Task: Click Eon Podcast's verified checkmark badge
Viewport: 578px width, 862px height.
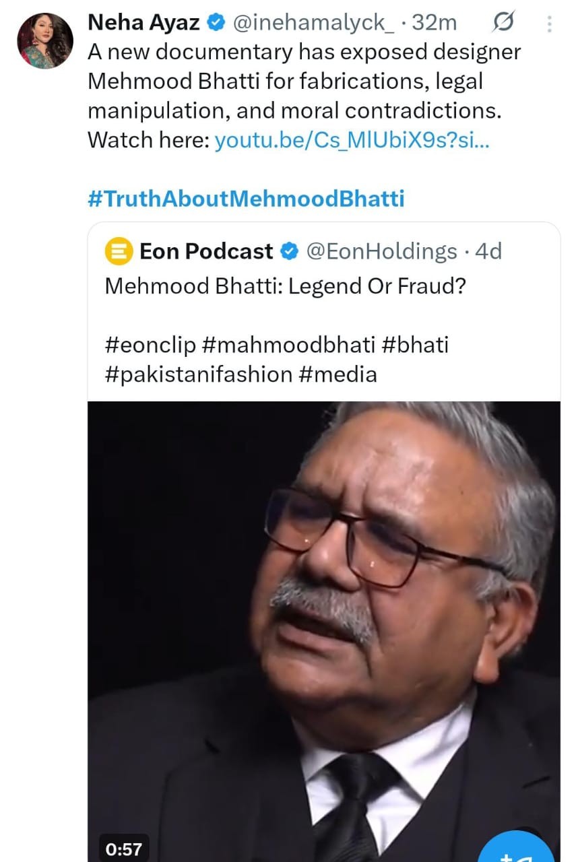Action: click(x=290, y=252)
